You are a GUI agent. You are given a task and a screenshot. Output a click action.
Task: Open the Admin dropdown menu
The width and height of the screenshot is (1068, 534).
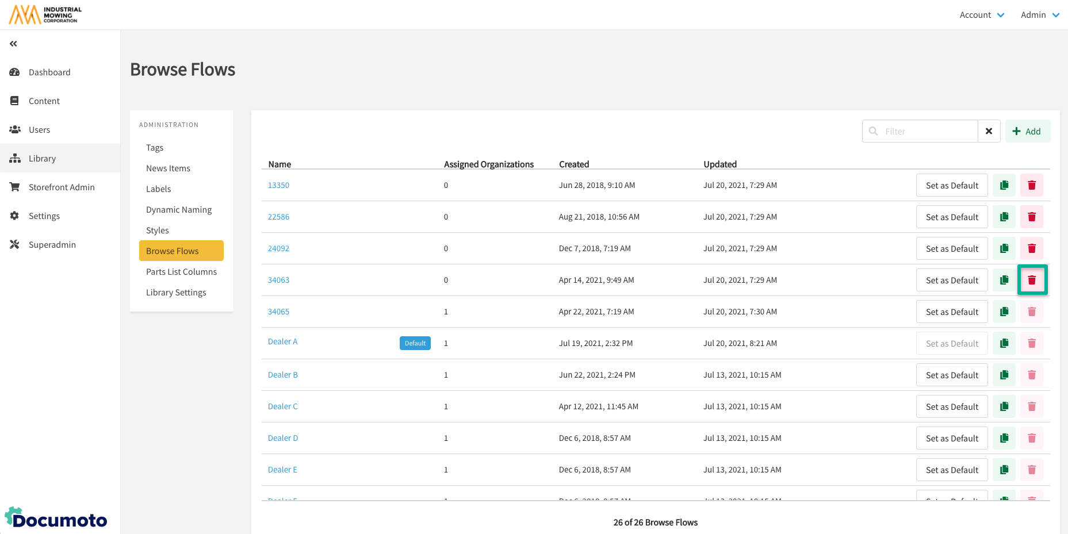click(1039, 15)
